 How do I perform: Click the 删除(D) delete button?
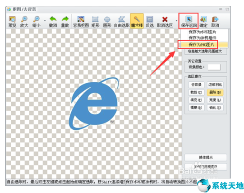tap(215, 92)
